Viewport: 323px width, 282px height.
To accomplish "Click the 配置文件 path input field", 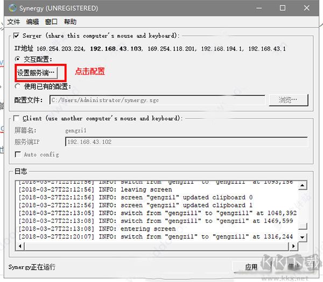I will (157, 100).
